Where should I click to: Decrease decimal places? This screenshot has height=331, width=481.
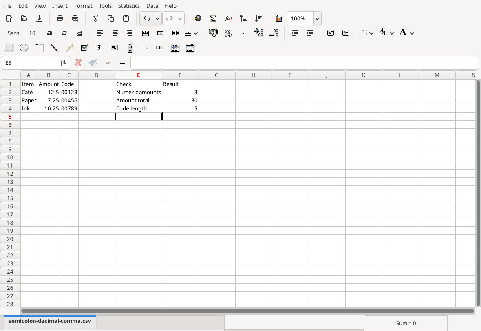pyautogui.click(x=274, y=33)
